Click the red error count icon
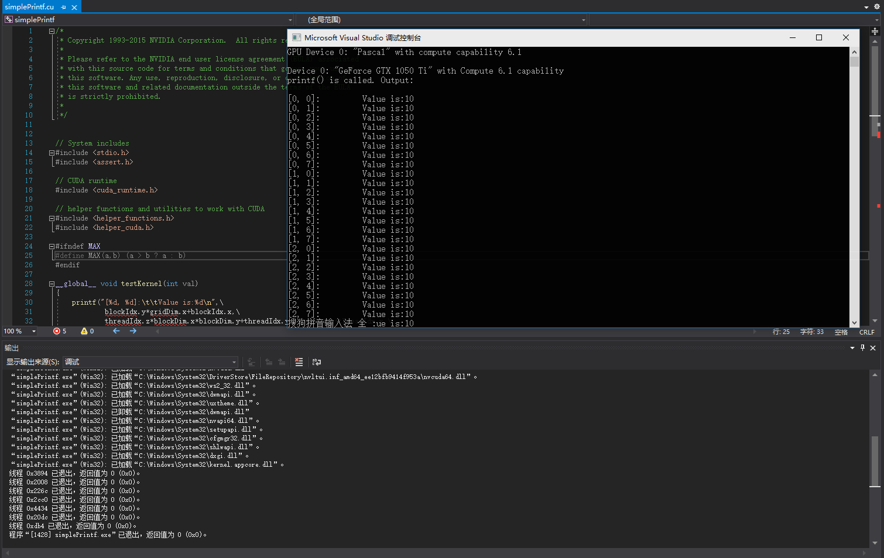Screen dimensions: 884x558 click(57, 331)
